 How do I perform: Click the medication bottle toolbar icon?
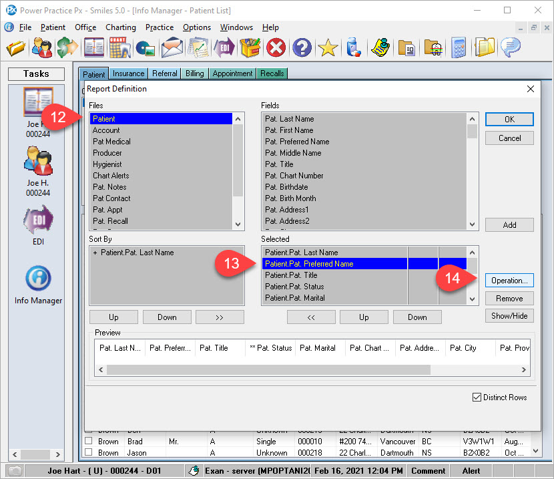(354, 47)
